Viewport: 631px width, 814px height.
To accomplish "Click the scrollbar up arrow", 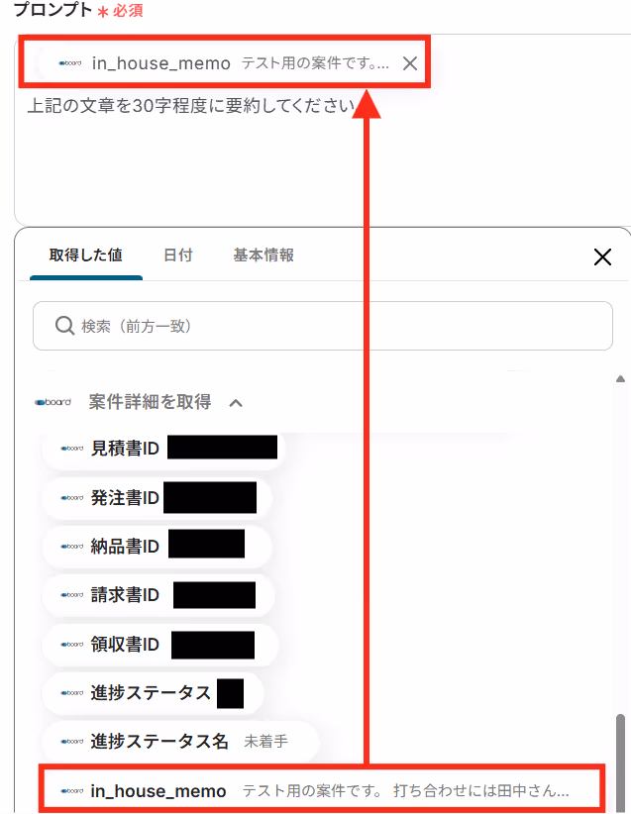I will coord(620,379).
